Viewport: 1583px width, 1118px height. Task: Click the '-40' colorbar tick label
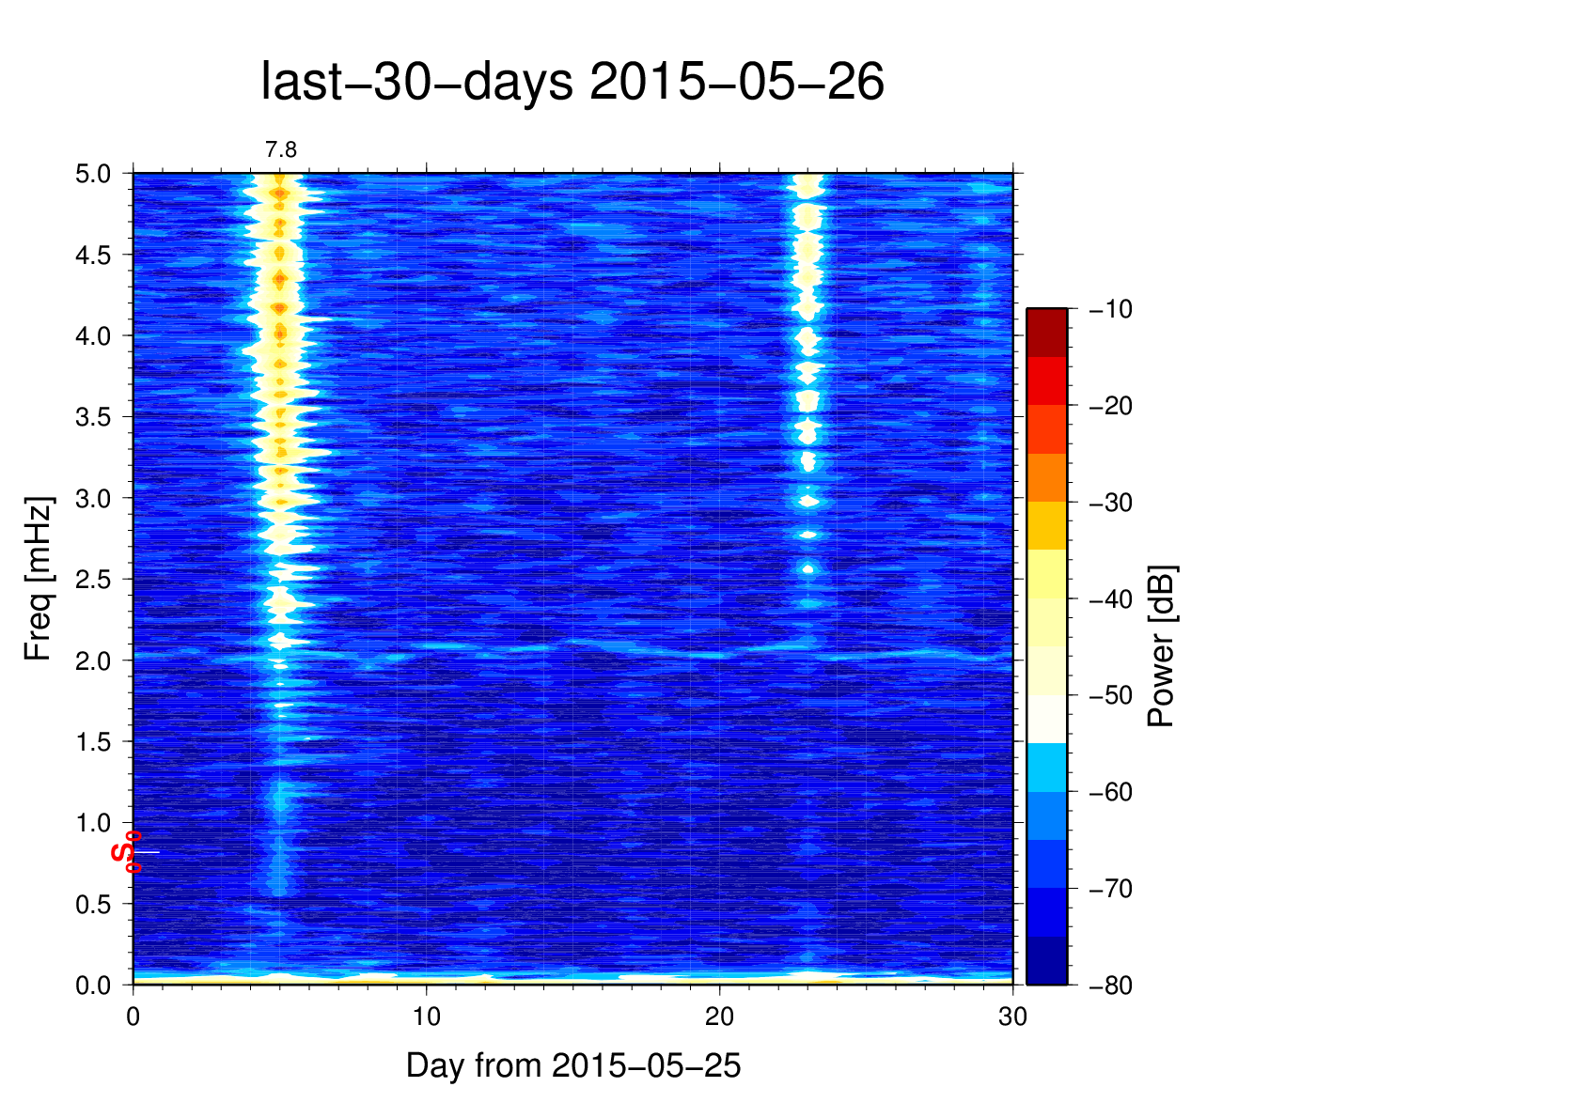pos(1110,599)
